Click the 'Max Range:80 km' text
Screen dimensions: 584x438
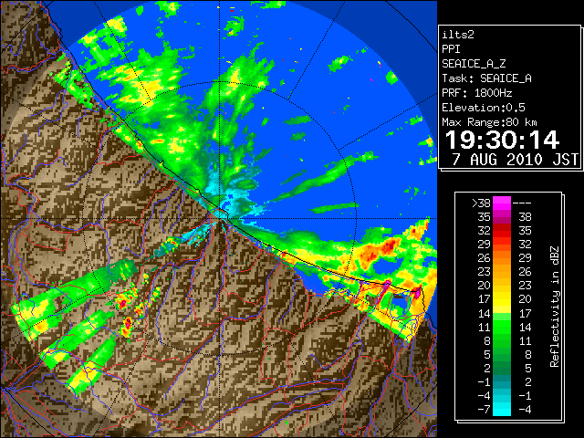[489, 122]
